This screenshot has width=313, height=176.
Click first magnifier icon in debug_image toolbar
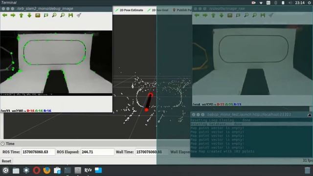[x=54, y=15]
